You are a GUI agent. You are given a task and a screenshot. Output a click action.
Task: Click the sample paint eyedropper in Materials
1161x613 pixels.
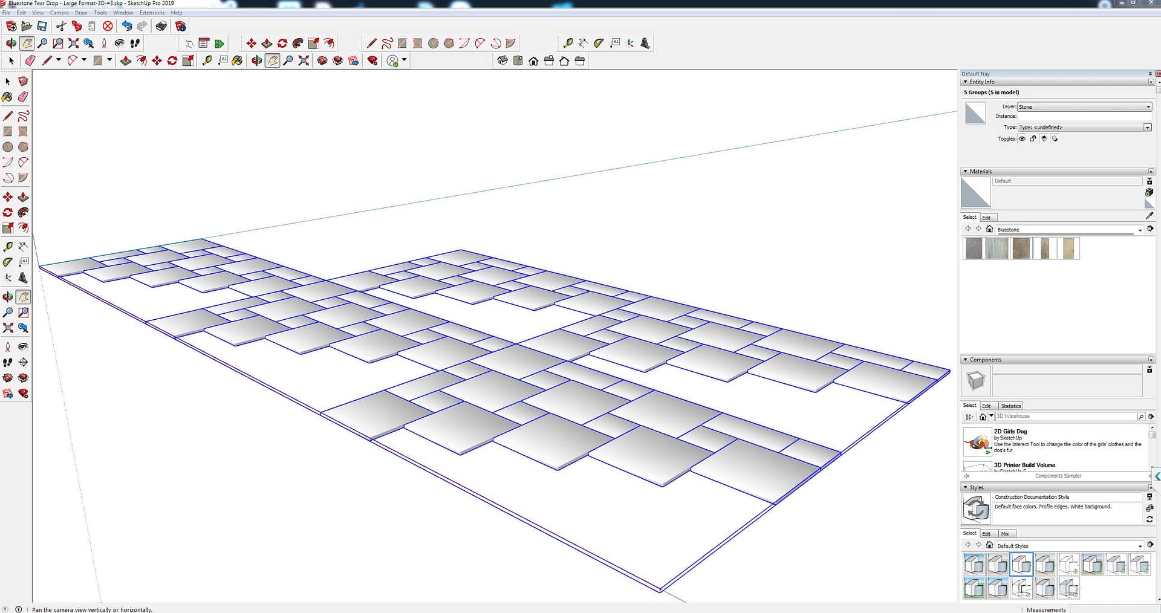coord(1150,216)
